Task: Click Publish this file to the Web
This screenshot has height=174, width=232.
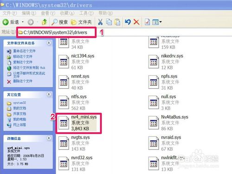Action: click(29, 68)
